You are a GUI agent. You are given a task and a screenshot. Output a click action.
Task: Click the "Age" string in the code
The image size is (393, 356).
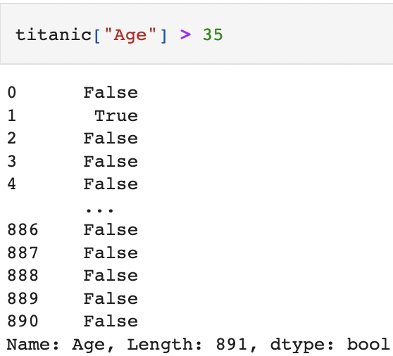pyautogui.click(x=130, y=34)
